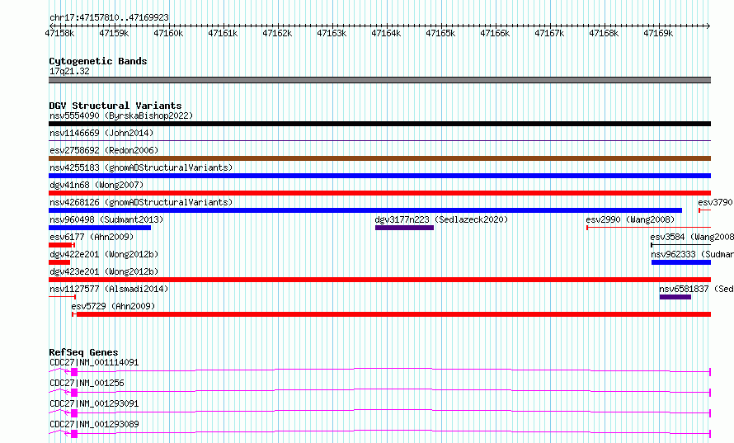Select the magenta exon box of NM_001293089
Image resolution: width=734 pixels, height=443 pixels.
click(x=74, y=434)
